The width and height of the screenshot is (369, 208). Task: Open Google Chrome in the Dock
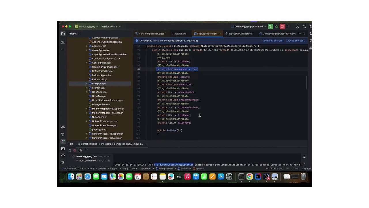pos(249,177)
